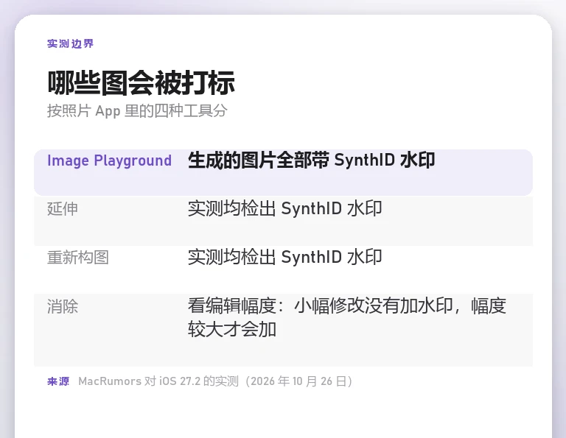Click the SynthID result in the 重新构图 row
Viewport: 566px width, 438px height.
point(284,257)
